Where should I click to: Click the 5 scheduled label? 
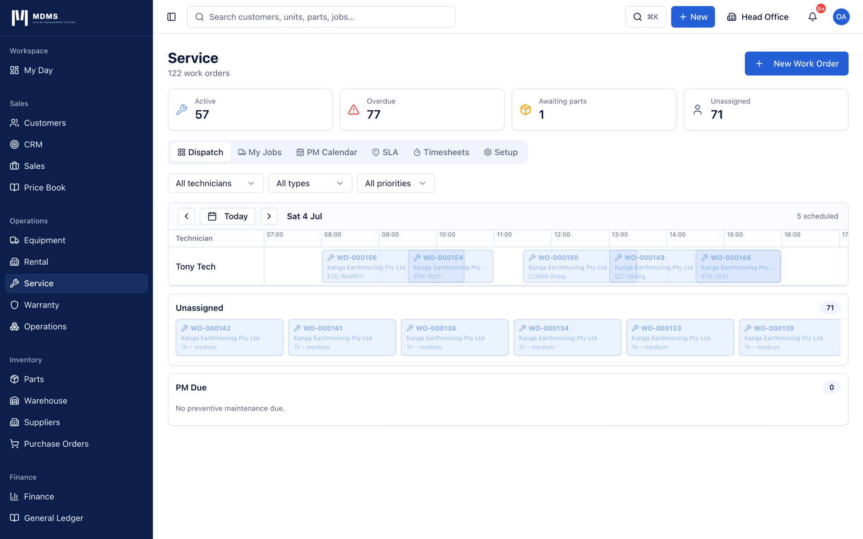(x=817, y=216)
